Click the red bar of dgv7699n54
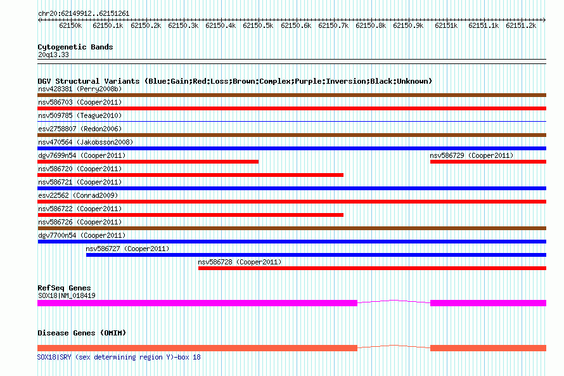 148,162
